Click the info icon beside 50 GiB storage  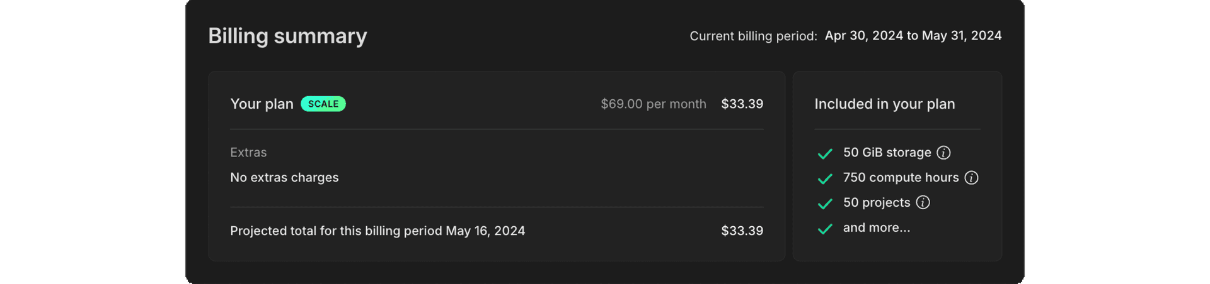pos(943,153)
